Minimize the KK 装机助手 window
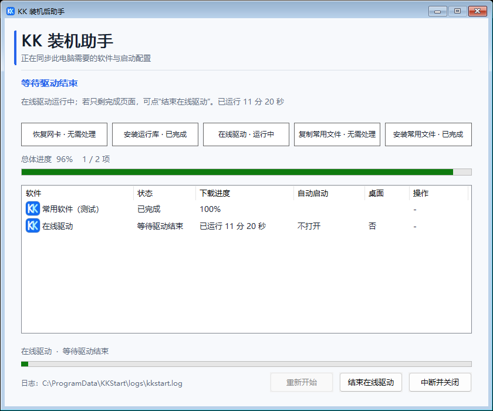 (437, 11)
